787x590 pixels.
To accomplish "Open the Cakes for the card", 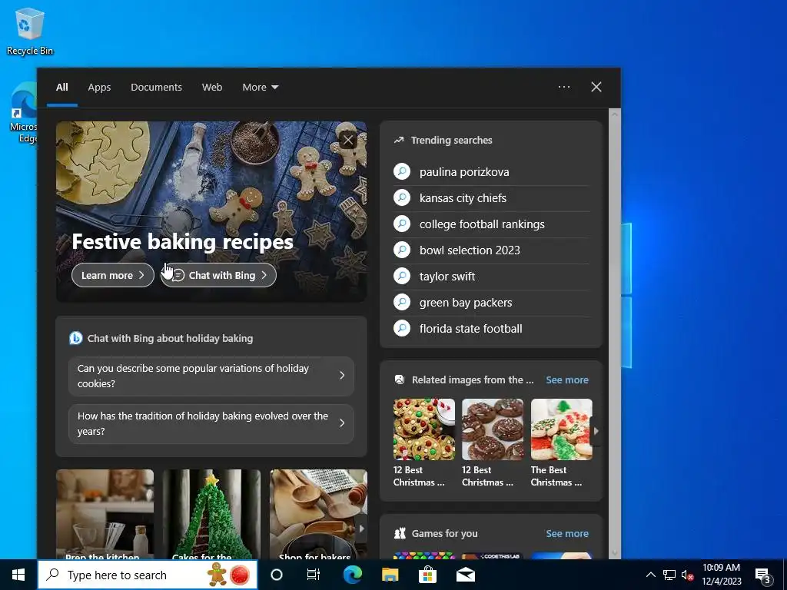I will click(x=211, y=514).
